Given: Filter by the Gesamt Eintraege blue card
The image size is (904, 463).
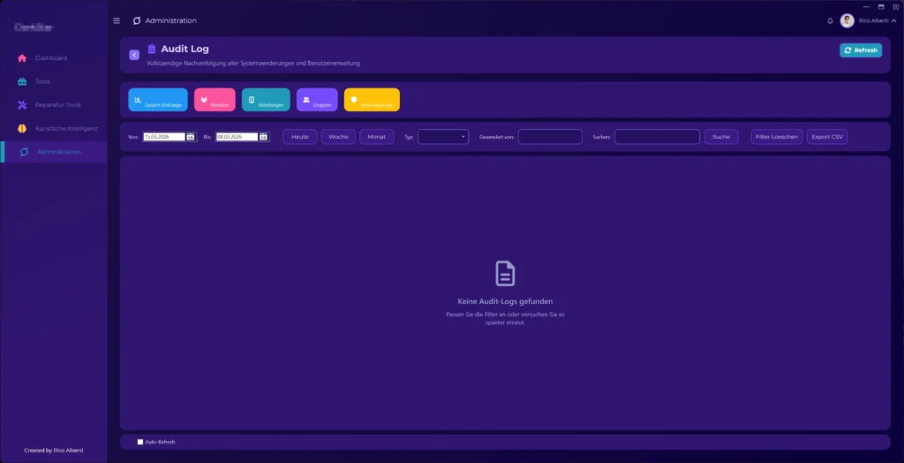Looking at the screenshot, I should point(158,100).
